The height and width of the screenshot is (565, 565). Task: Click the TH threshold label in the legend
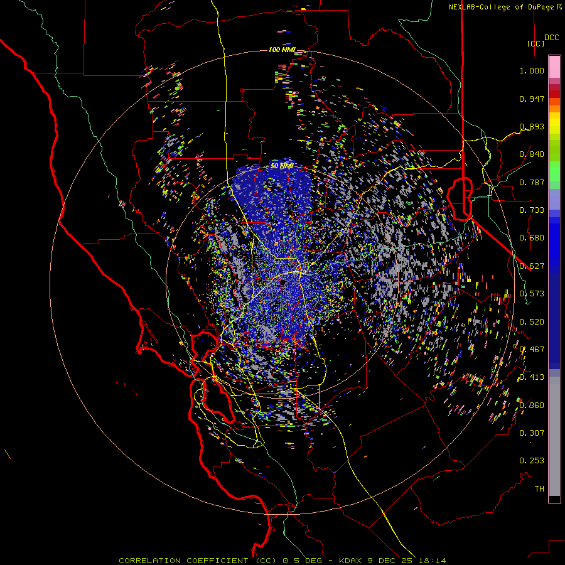pos(539,489)
